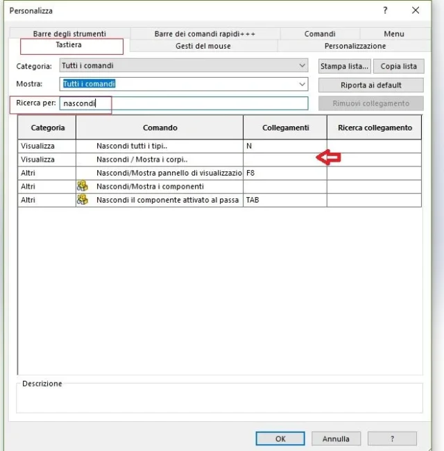This screenshot has width=444, height=451.
Task: Go to the Menu tab
Action: click(394, 33)
